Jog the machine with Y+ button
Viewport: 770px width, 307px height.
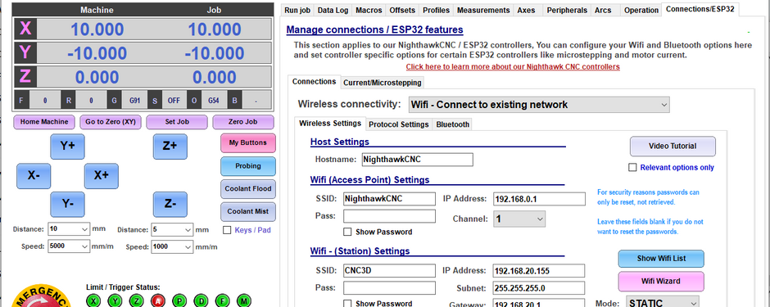tap(67, 147)
